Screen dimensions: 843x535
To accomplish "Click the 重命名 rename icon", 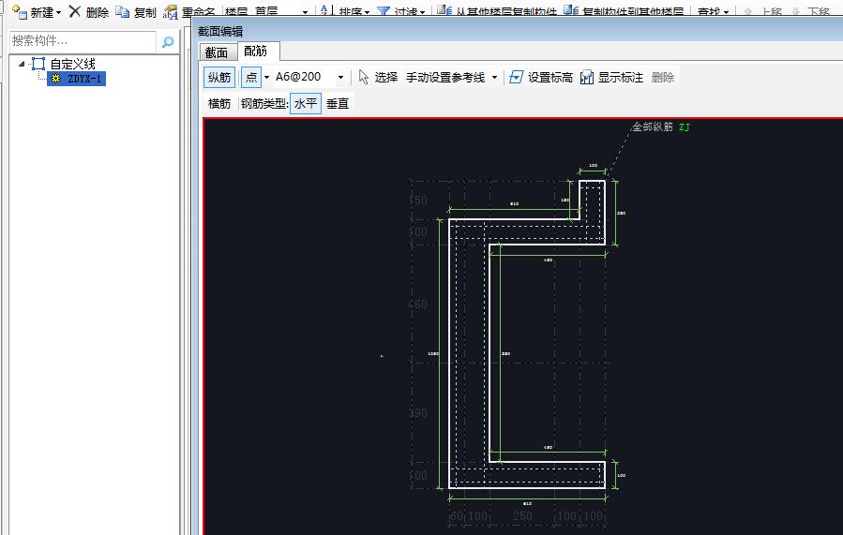I will tap(171, 12).
